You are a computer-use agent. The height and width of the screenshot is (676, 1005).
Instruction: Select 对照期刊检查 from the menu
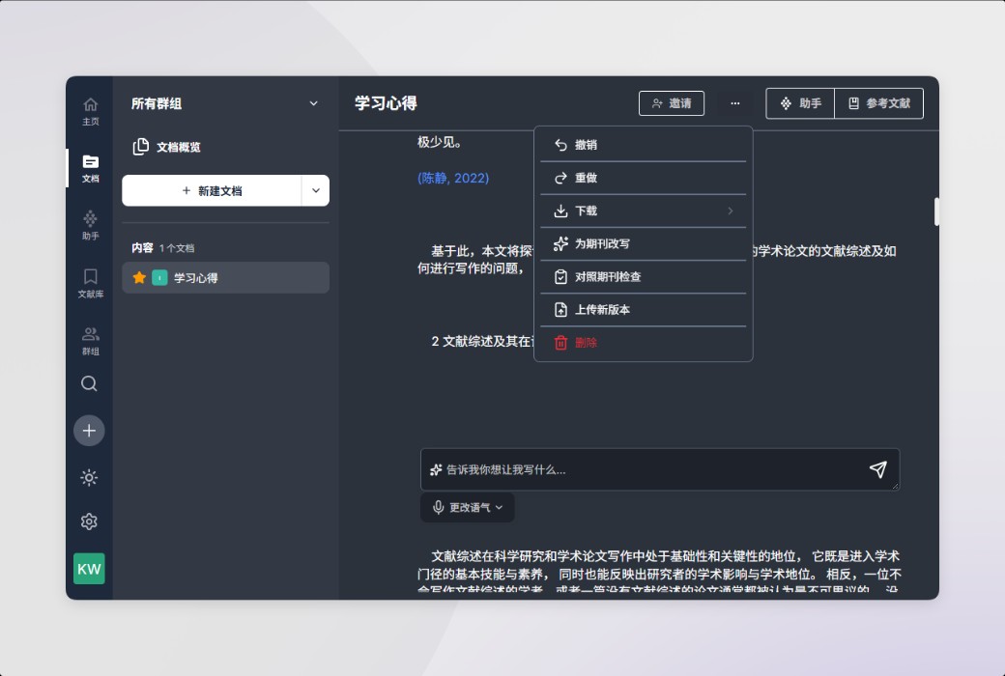643,277
